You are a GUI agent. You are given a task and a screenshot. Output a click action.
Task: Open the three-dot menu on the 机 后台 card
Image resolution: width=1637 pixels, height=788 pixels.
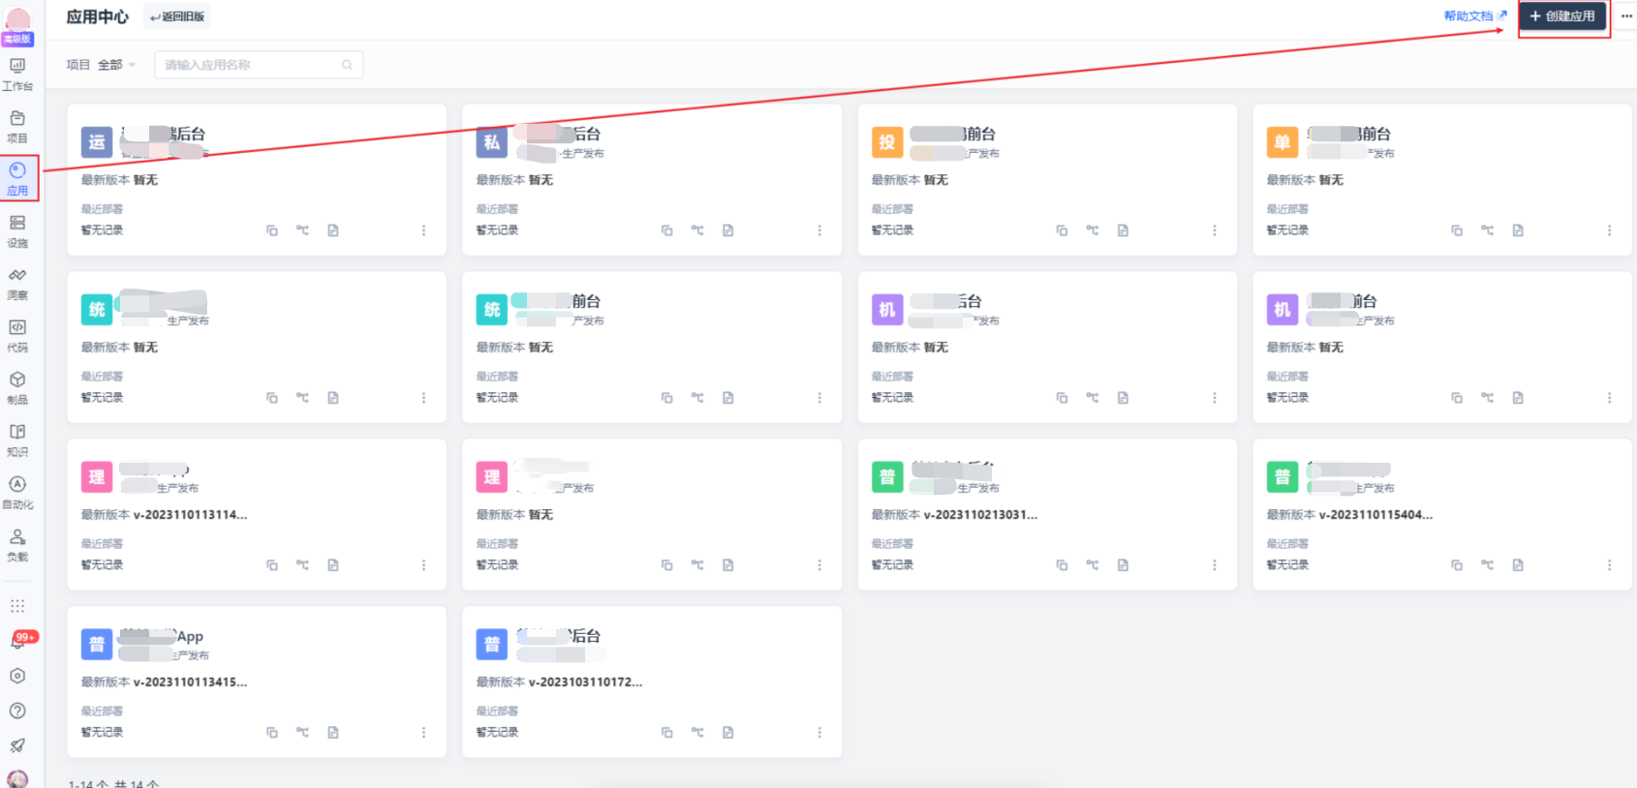(x=1215, y=398)
